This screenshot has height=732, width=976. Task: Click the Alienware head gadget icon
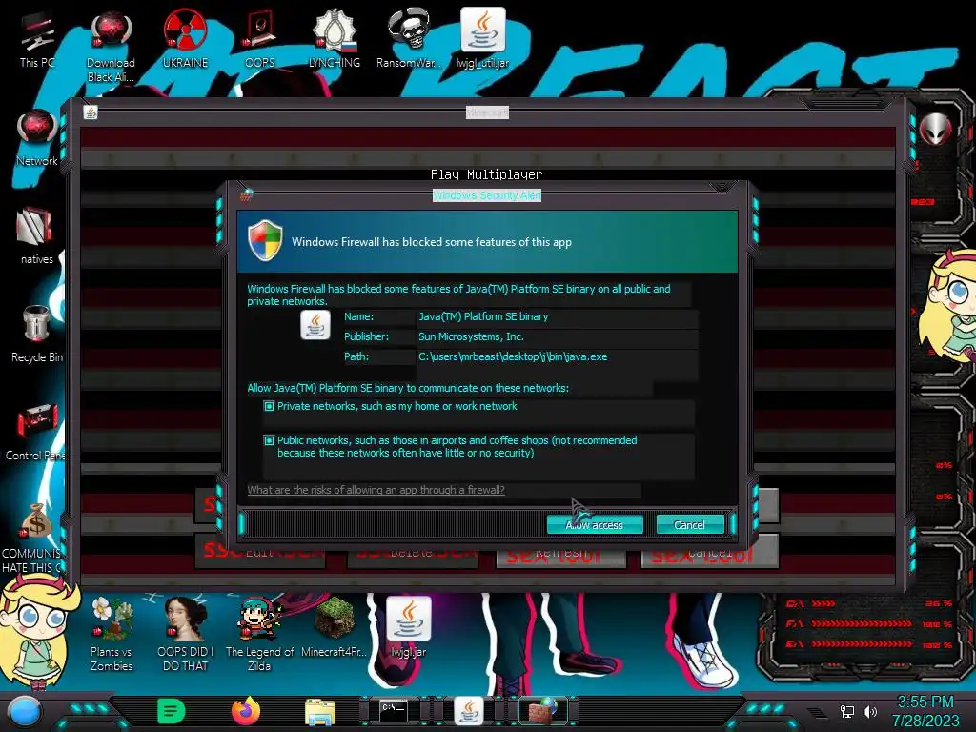point(936,129)
